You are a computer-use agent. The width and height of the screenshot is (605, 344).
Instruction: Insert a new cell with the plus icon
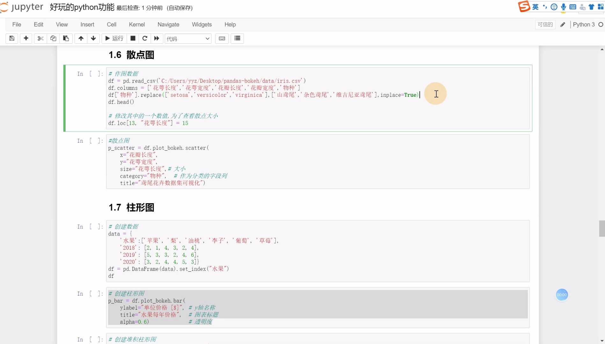26,38
